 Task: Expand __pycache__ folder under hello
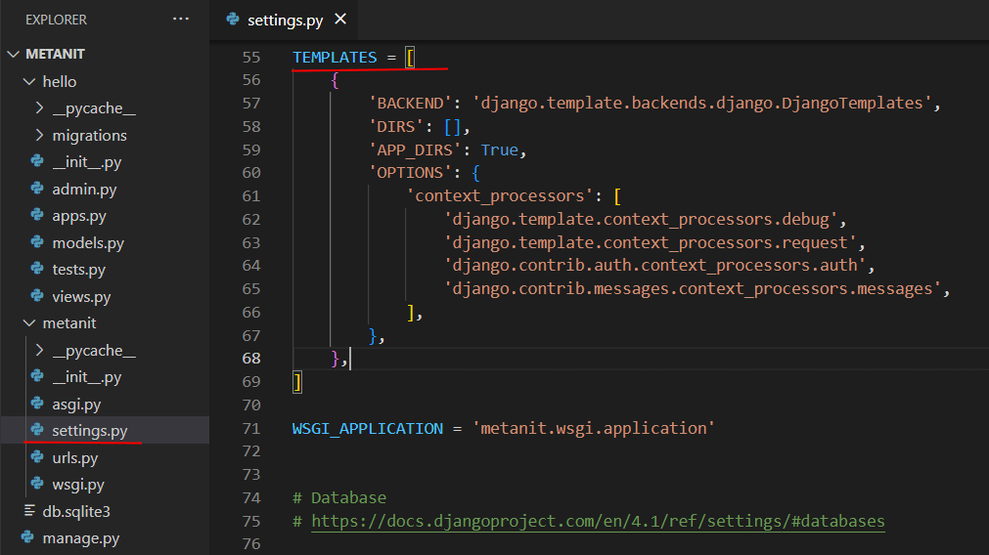point(39,107)
